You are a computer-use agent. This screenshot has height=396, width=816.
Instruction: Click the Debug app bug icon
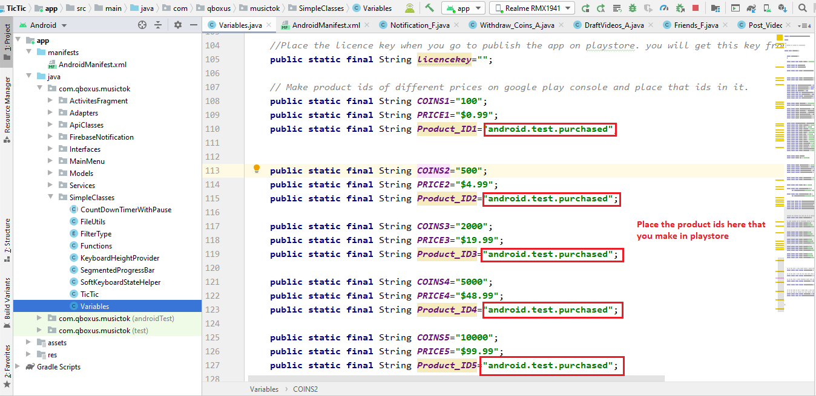click(x=633, y=8)
